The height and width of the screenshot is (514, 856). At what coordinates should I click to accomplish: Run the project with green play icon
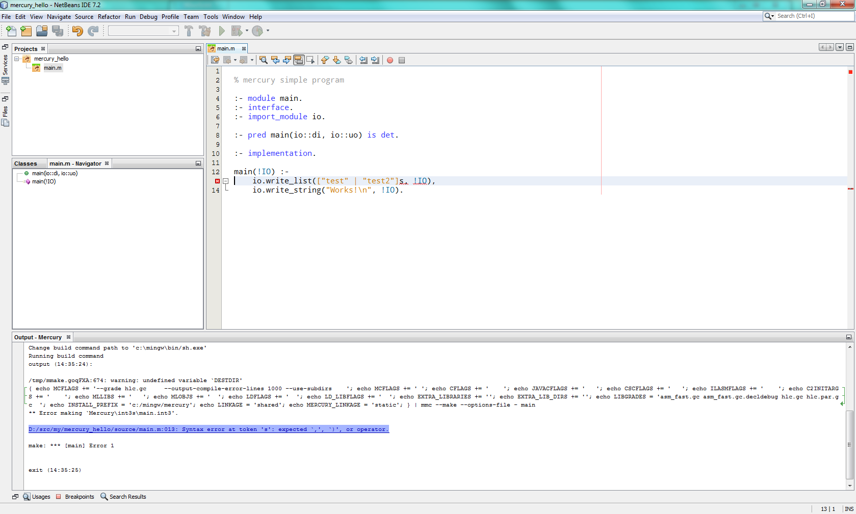(222, 31)
